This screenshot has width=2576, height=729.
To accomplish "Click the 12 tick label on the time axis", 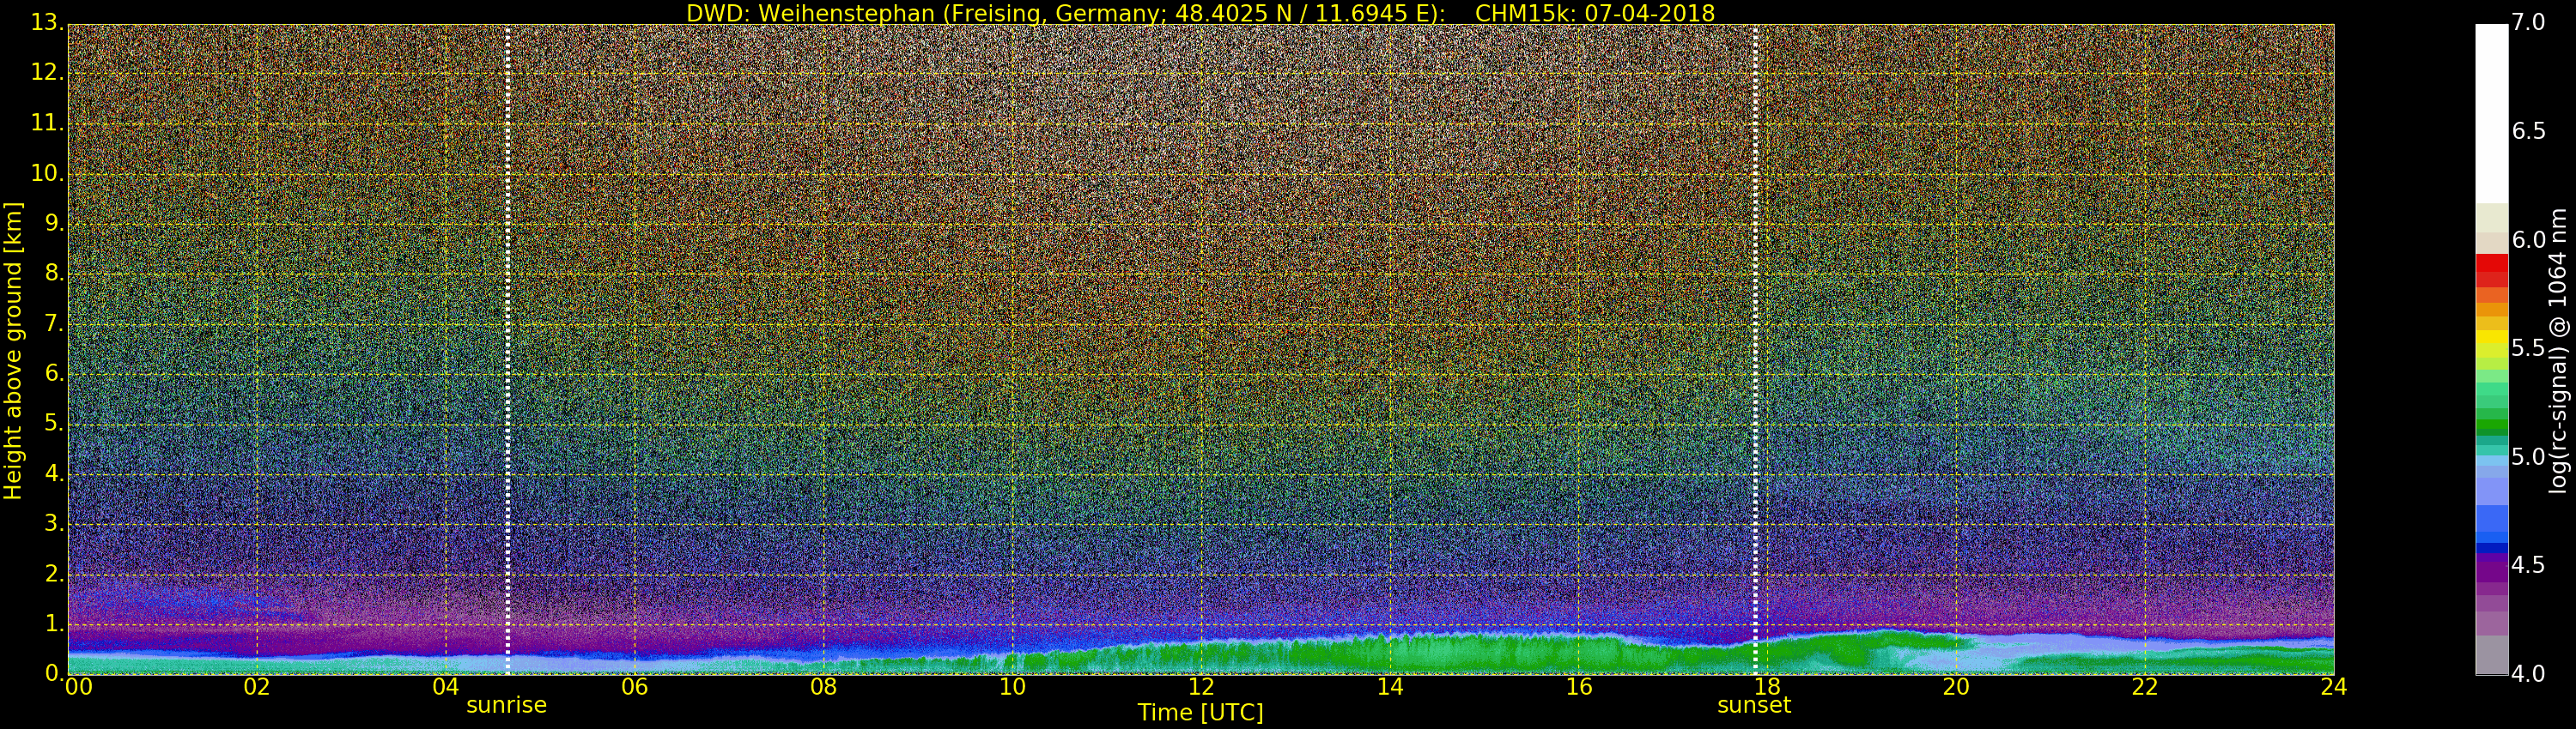I will (1200, 687).
